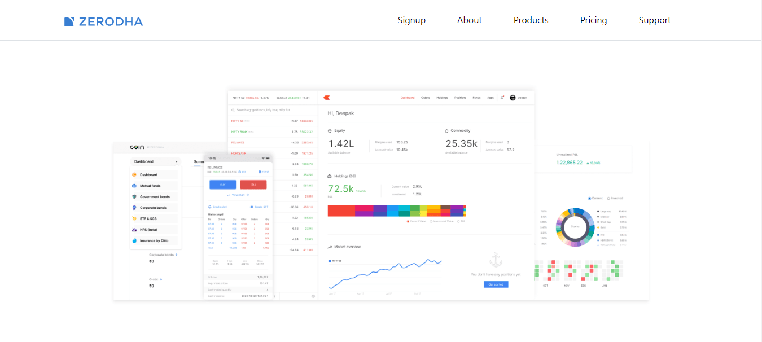
Task: Click the blue BUY button for RELIANCE
Action: [222, 184]
